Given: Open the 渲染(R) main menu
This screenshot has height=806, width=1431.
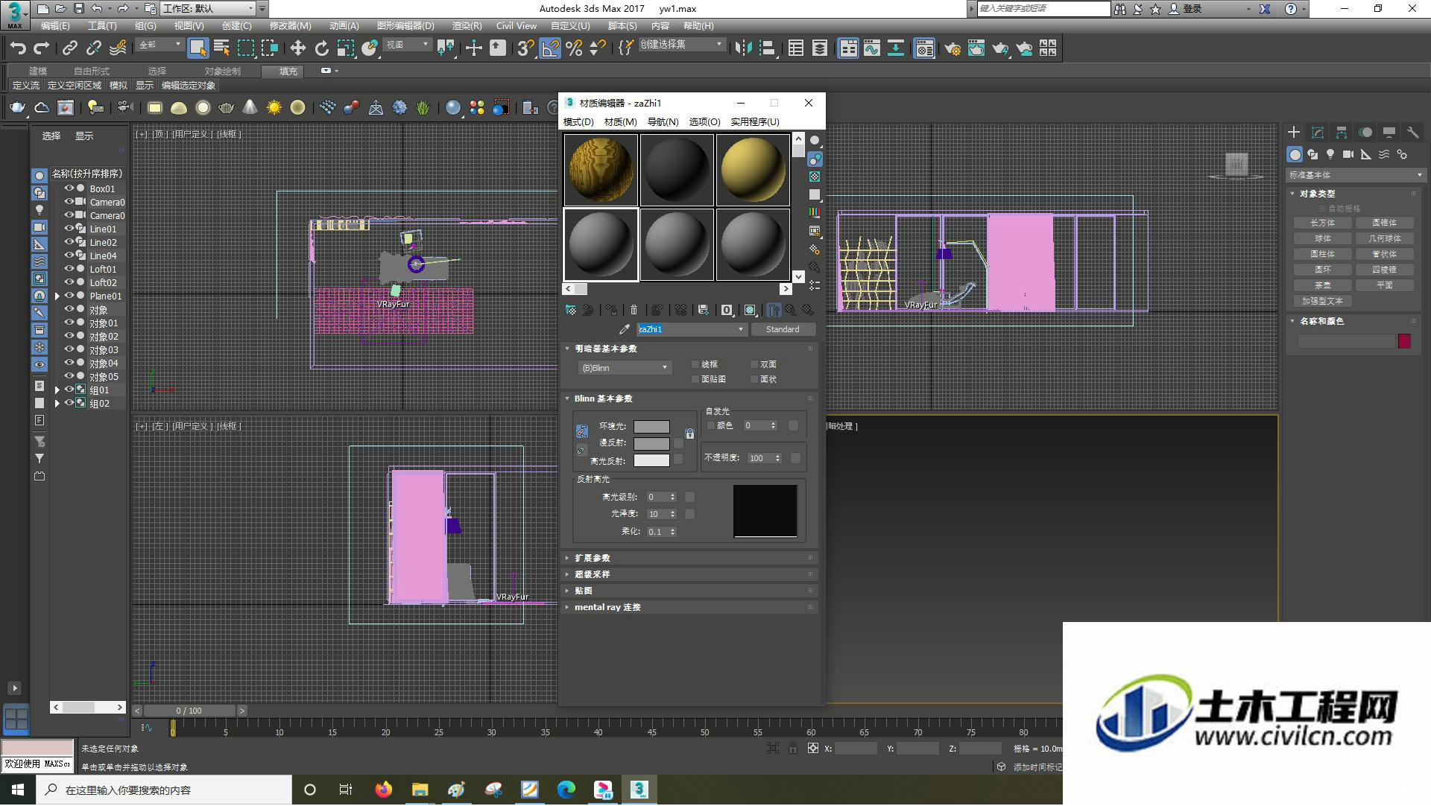Looking at the screenshot, I should click(x=467, y=26).
